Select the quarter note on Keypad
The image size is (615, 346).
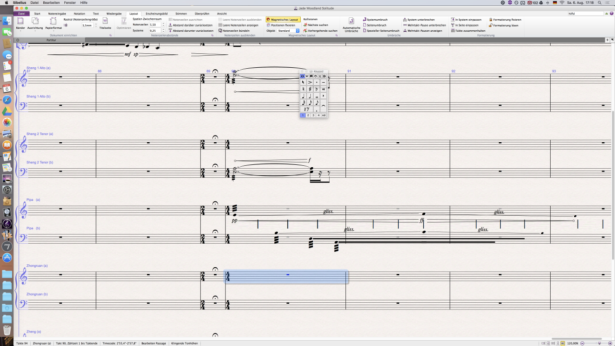tap(303, 96)
